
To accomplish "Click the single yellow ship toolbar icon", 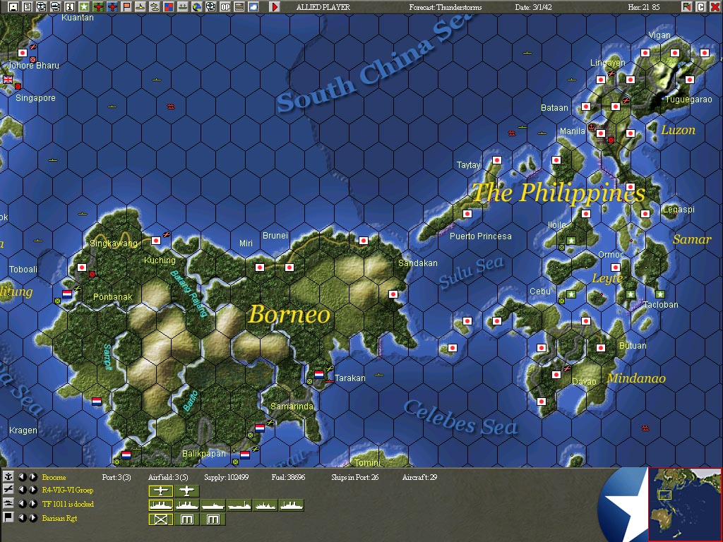I will (x=141, y=6).
